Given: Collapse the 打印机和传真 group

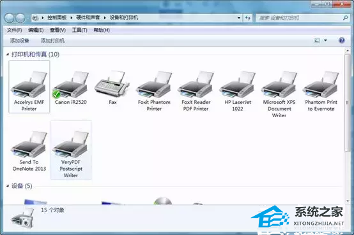Looking at the screenshot, I should tap(8, 54).
